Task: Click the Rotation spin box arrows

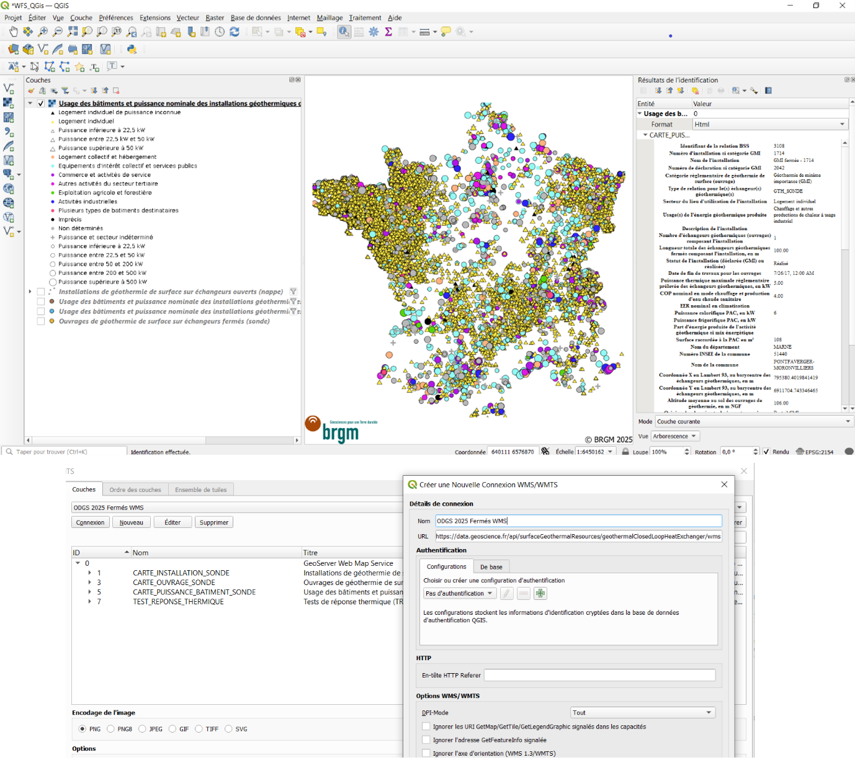Action: coord(755,452)
